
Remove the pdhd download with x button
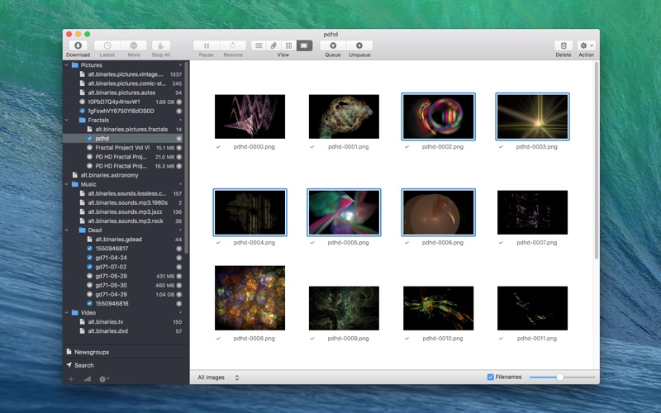[179, 139]
